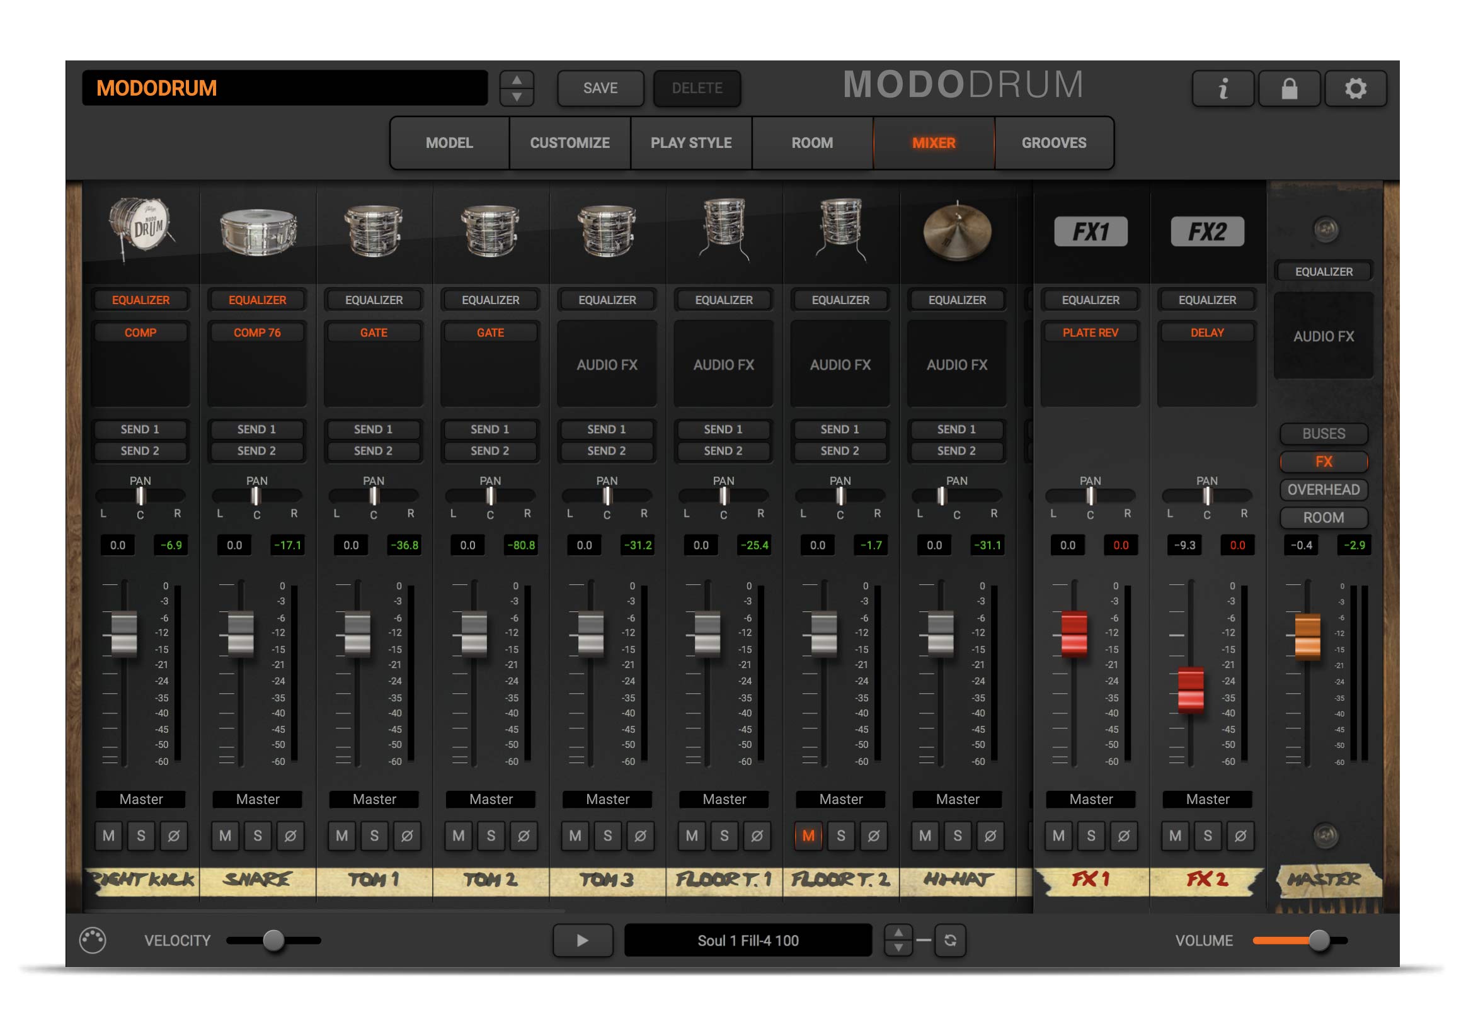Click the groove selector up/down arrows
The width and height of the screenshot is (1466, 1025).
898,940
